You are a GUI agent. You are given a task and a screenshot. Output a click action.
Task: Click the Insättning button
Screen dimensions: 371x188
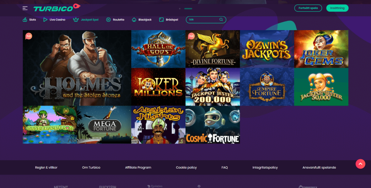pyautogui.click(x=338, y=8)
